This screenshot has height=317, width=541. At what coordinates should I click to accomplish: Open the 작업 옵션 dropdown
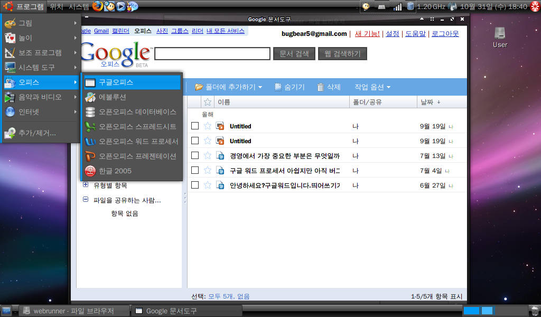pyautogui.click(x=372, y=87)
